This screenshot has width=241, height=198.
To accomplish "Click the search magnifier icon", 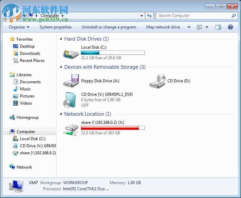I will 234,16.
